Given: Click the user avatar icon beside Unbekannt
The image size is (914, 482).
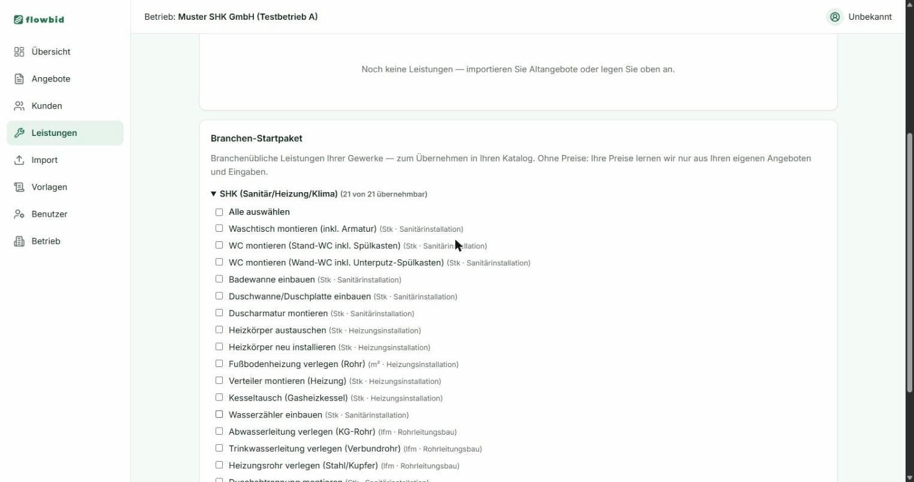Looking at the screenshot, I should [x=834, y=17].
